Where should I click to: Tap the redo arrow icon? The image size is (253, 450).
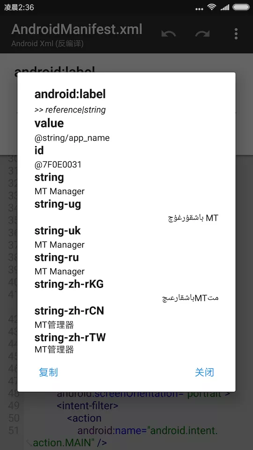pos(202,34)
